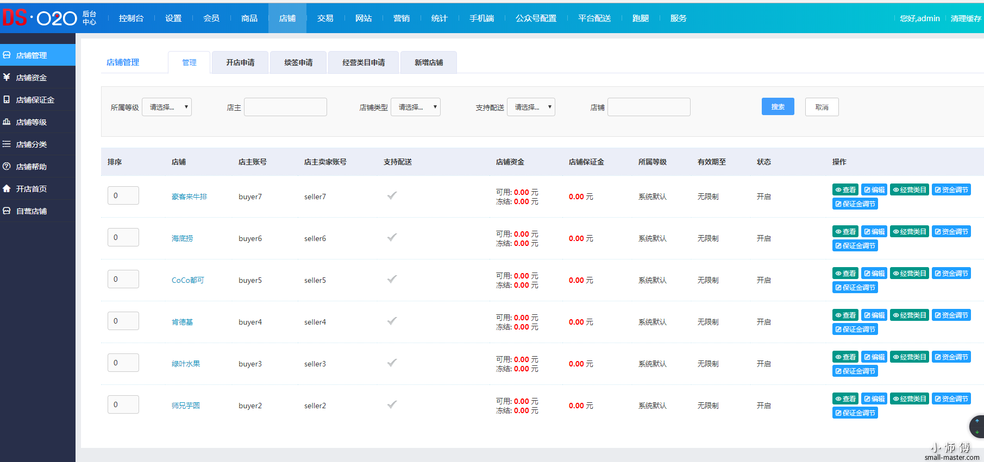Click the 店铺 search input

pyautogui.click(x=649, y=107)
